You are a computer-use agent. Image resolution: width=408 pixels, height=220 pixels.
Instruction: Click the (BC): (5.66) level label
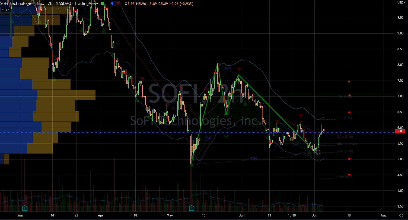click(x=344, y=137)
